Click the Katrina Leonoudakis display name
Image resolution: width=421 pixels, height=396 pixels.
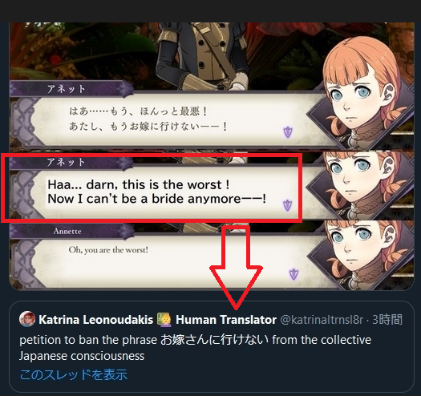96,320
